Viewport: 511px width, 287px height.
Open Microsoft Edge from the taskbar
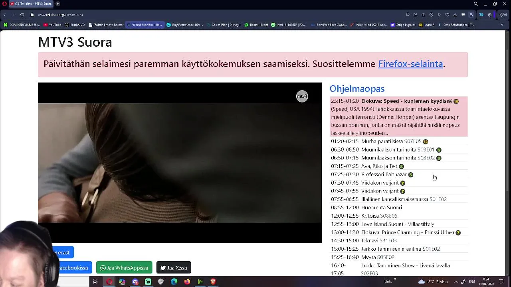(174, 281)
